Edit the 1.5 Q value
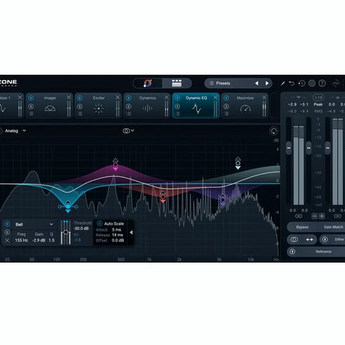This screenshot has width=345, height=345. (51, 240)
